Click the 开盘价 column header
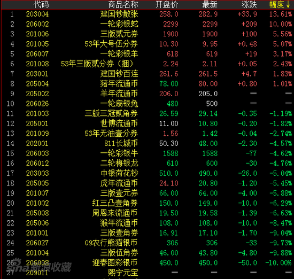 (167, 4)
